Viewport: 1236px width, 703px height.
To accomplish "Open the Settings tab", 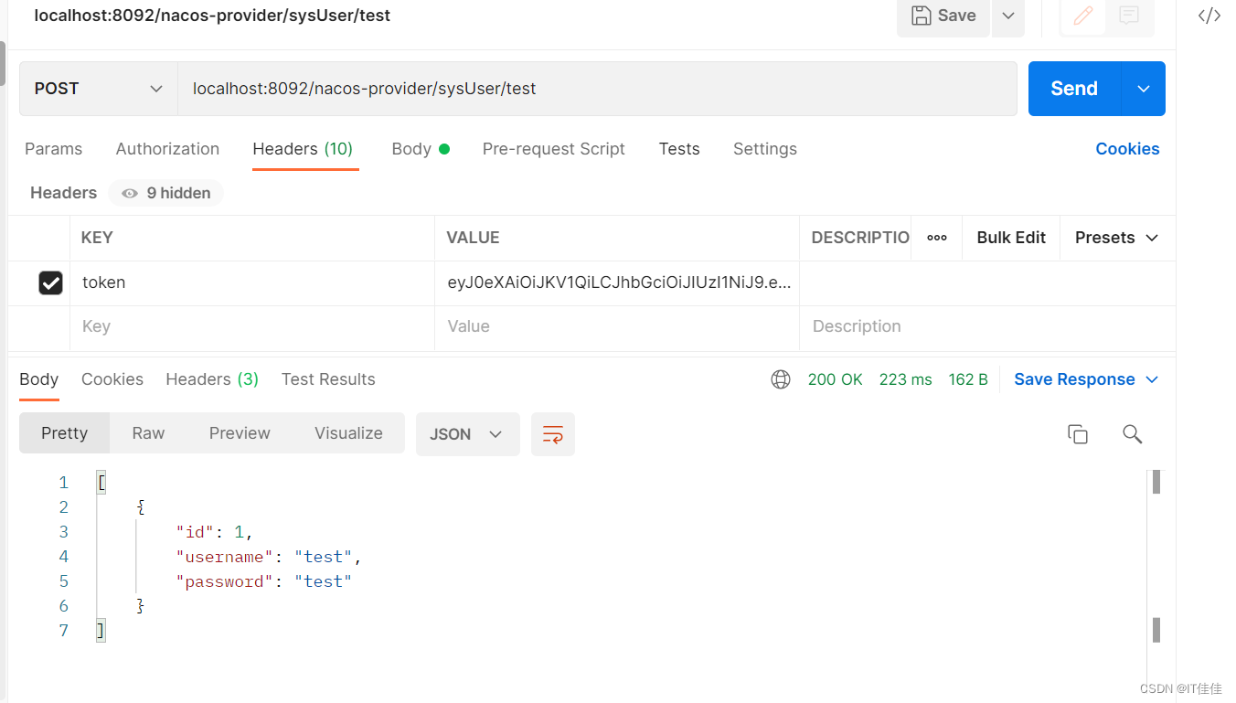I will point(765,149).
